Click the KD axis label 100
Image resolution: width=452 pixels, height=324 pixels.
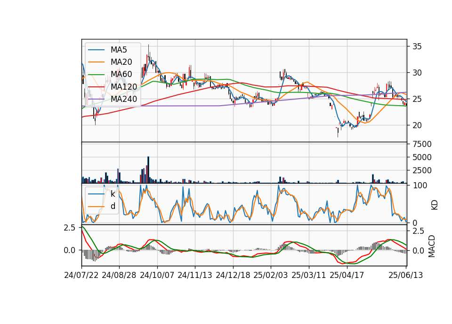pos(420,185)
